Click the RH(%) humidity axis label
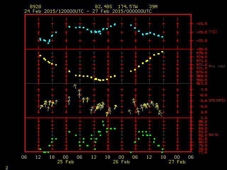227x170 pixels. tap(214, 135)
